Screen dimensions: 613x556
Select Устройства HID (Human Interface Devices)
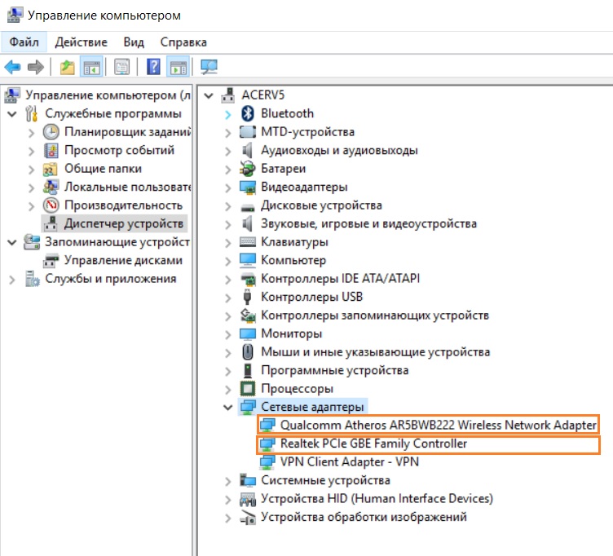377,498
